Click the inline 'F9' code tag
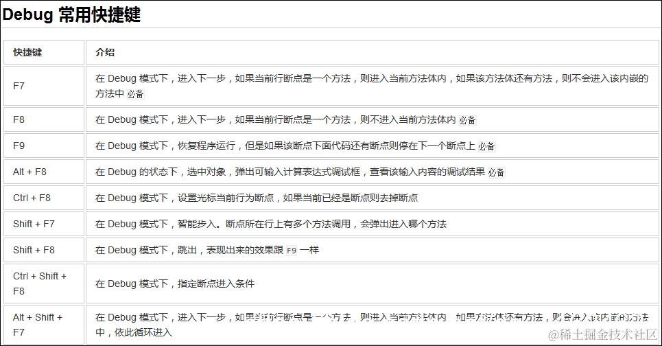This screenshot has height=346, width=662. point(292,251)
